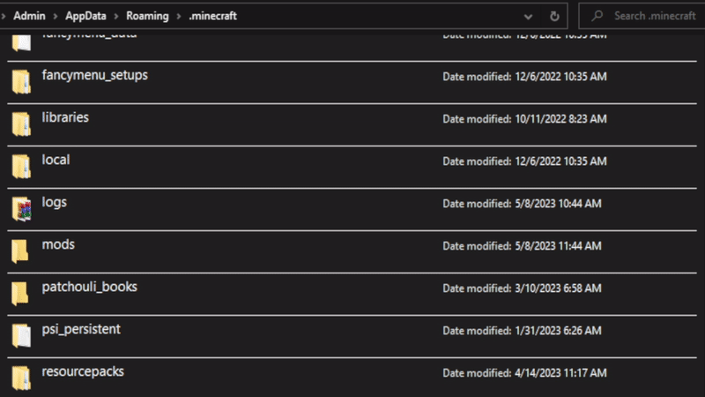Expand the chevron after Admin
Screen dimensions: 705x397
[x=56, y=16]
